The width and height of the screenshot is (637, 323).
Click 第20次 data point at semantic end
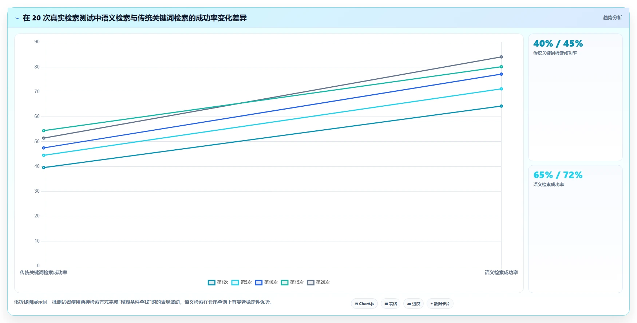501,57
